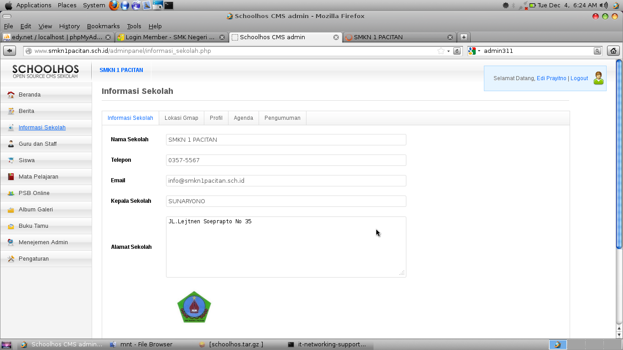The width and height of the screenshot is (623, 350).
Task: Click the Mata Pelajaran book icon
Action: tap(11, 177)
